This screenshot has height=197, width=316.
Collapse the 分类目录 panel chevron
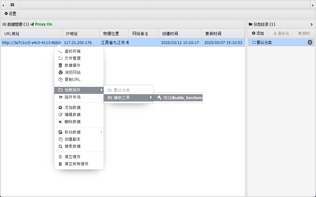(x=311, y=25)
